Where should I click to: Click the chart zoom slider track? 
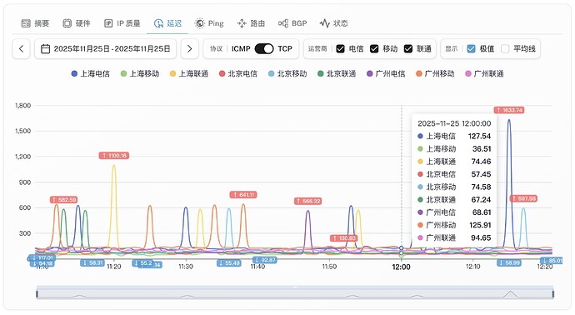[295, 293]
